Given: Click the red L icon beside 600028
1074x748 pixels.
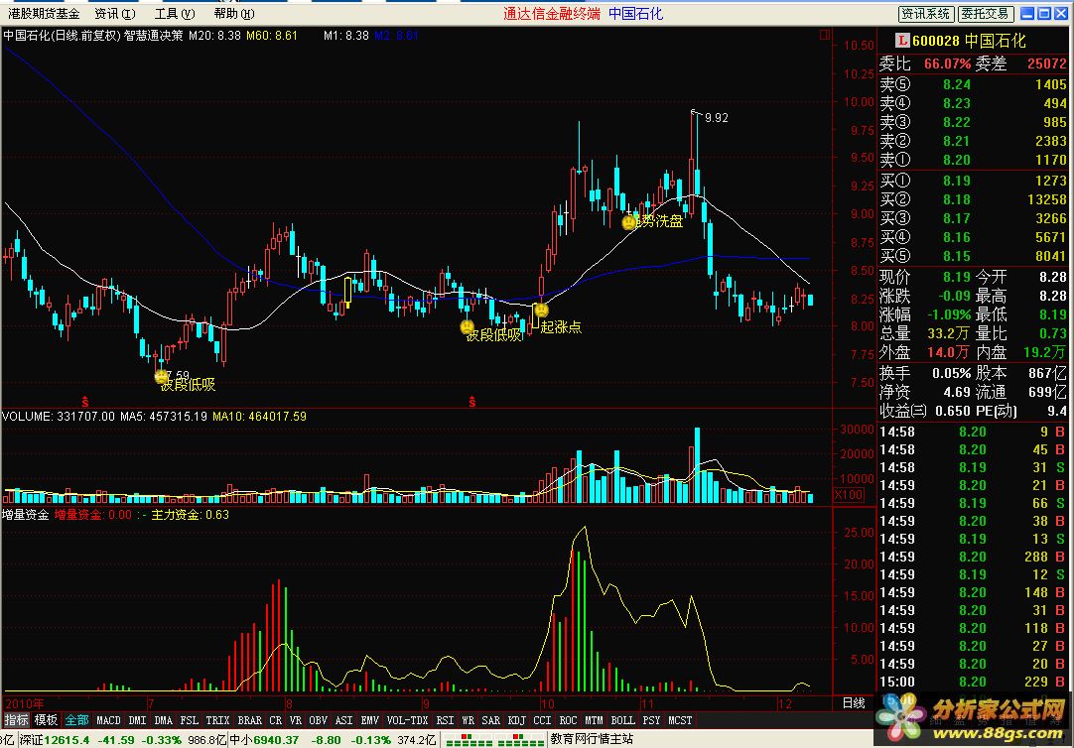Looking at the screenshot, I should (902, 41).
